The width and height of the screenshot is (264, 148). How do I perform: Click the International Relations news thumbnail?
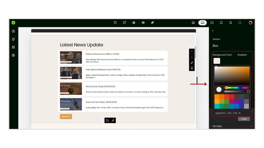(x=71, y=73)
